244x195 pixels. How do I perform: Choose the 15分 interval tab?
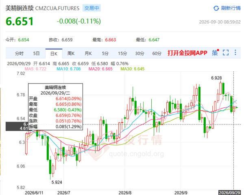tap(122, 54)
